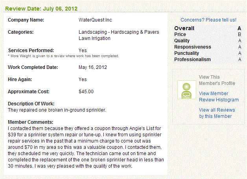Click the Overall rating grade A
Screen dimensions: 247x179
[239, 28]
